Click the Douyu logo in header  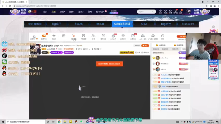(x=32, y=12)
